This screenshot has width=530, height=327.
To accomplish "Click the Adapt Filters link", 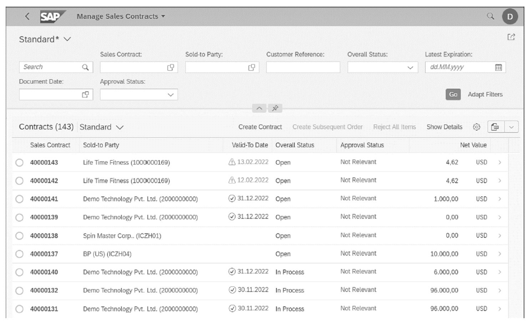I will click(485, 94).
